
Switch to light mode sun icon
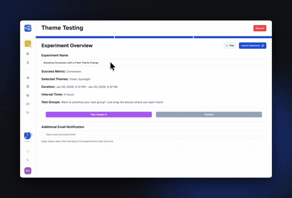click(x=28, y=151)
